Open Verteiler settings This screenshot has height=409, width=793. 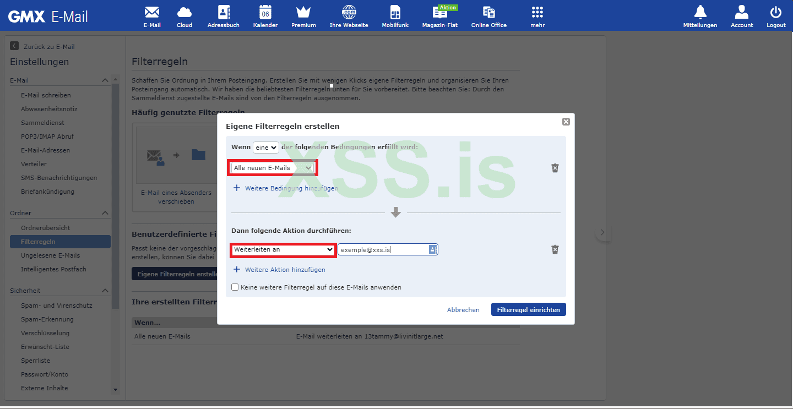[34, 164]
